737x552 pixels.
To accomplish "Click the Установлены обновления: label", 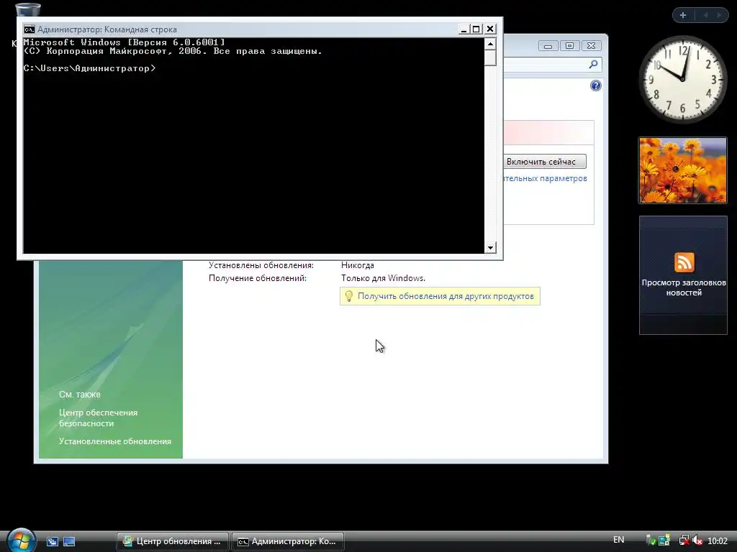I will coord(261,265).
